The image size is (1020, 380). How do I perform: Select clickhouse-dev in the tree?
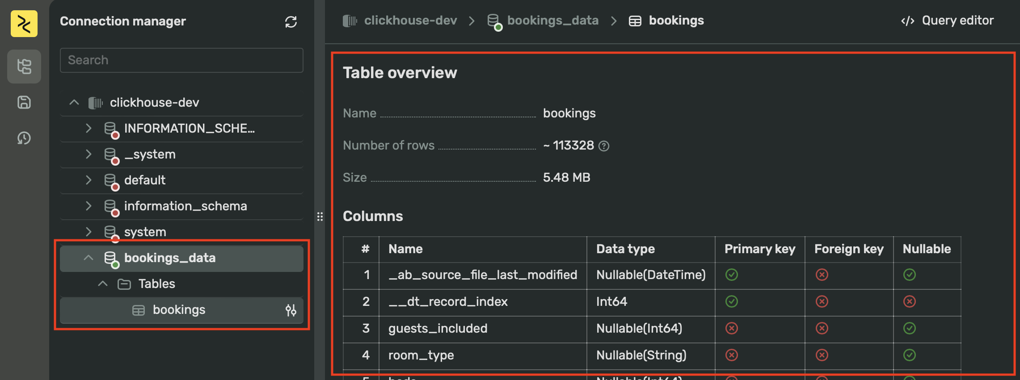pyautogui.click(x=155, y=102)
